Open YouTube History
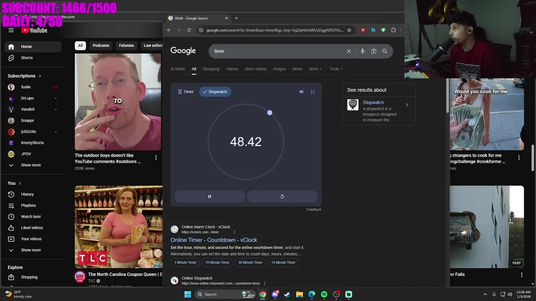Viewport: 536px width, 301px height. pyautogui.click(x=33, y=194)
